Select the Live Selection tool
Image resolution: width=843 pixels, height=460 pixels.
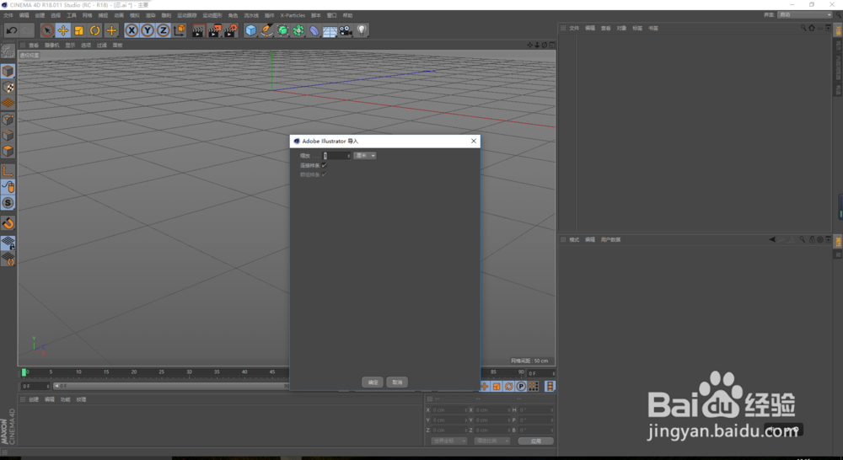tap(46, 30)
